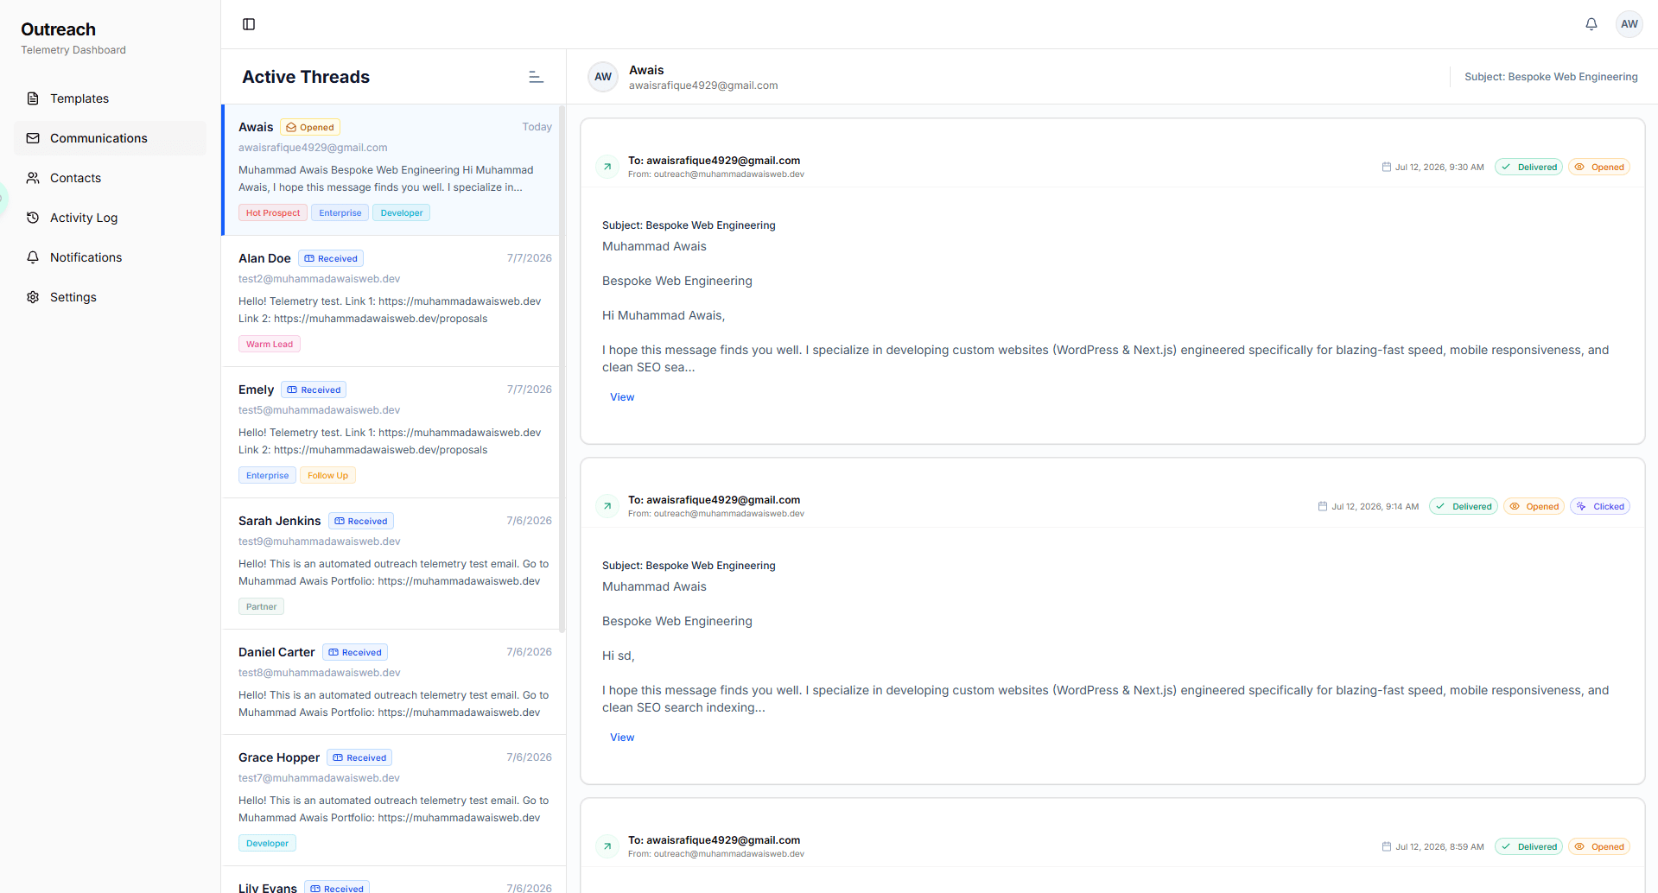Click the Enterprise tag on the Awais thread
This screenshot has height=893, width=1658.
point(340,212)
